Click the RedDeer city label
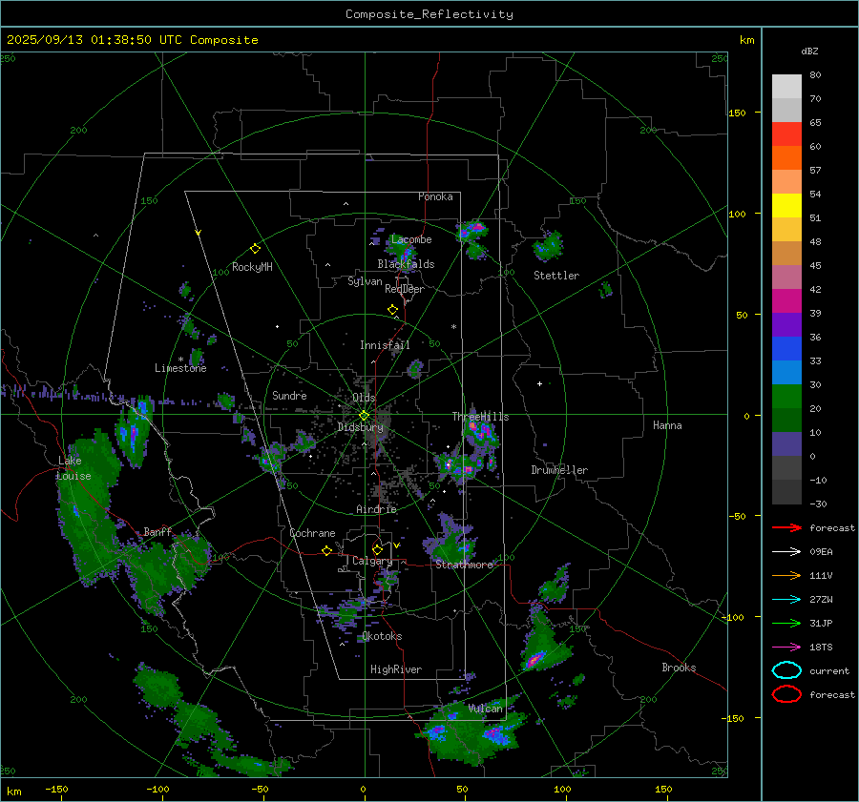Viewport: 859px width, 802px height. pyautogui.click(x=405, y=289)
